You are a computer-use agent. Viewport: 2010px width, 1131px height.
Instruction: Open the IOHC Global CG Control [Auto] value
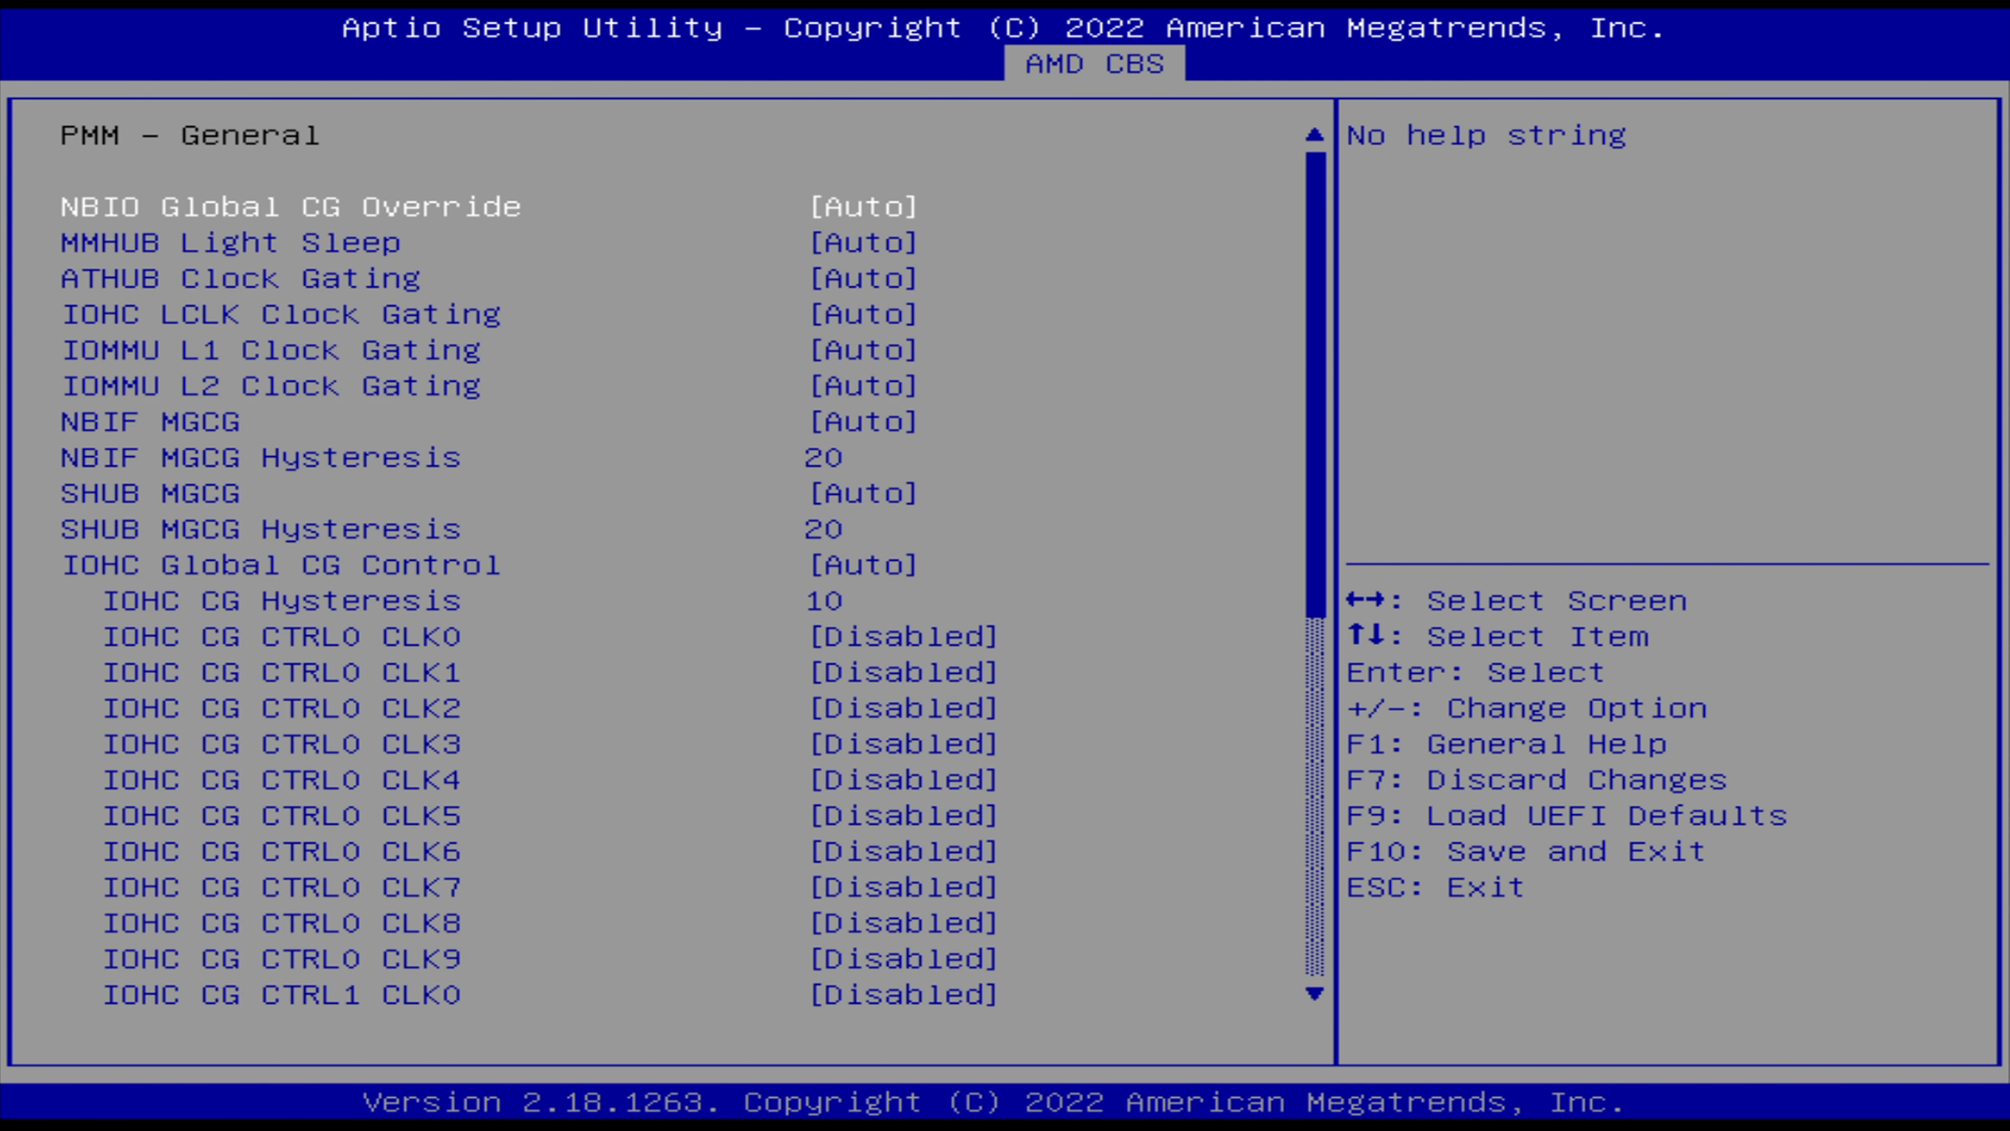[x=864, y=565]
